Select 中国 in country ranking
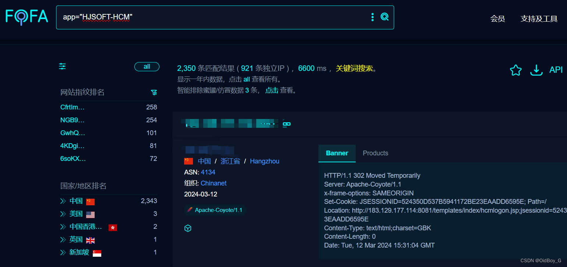The image size is (567, 267). (x=76, y=201)
